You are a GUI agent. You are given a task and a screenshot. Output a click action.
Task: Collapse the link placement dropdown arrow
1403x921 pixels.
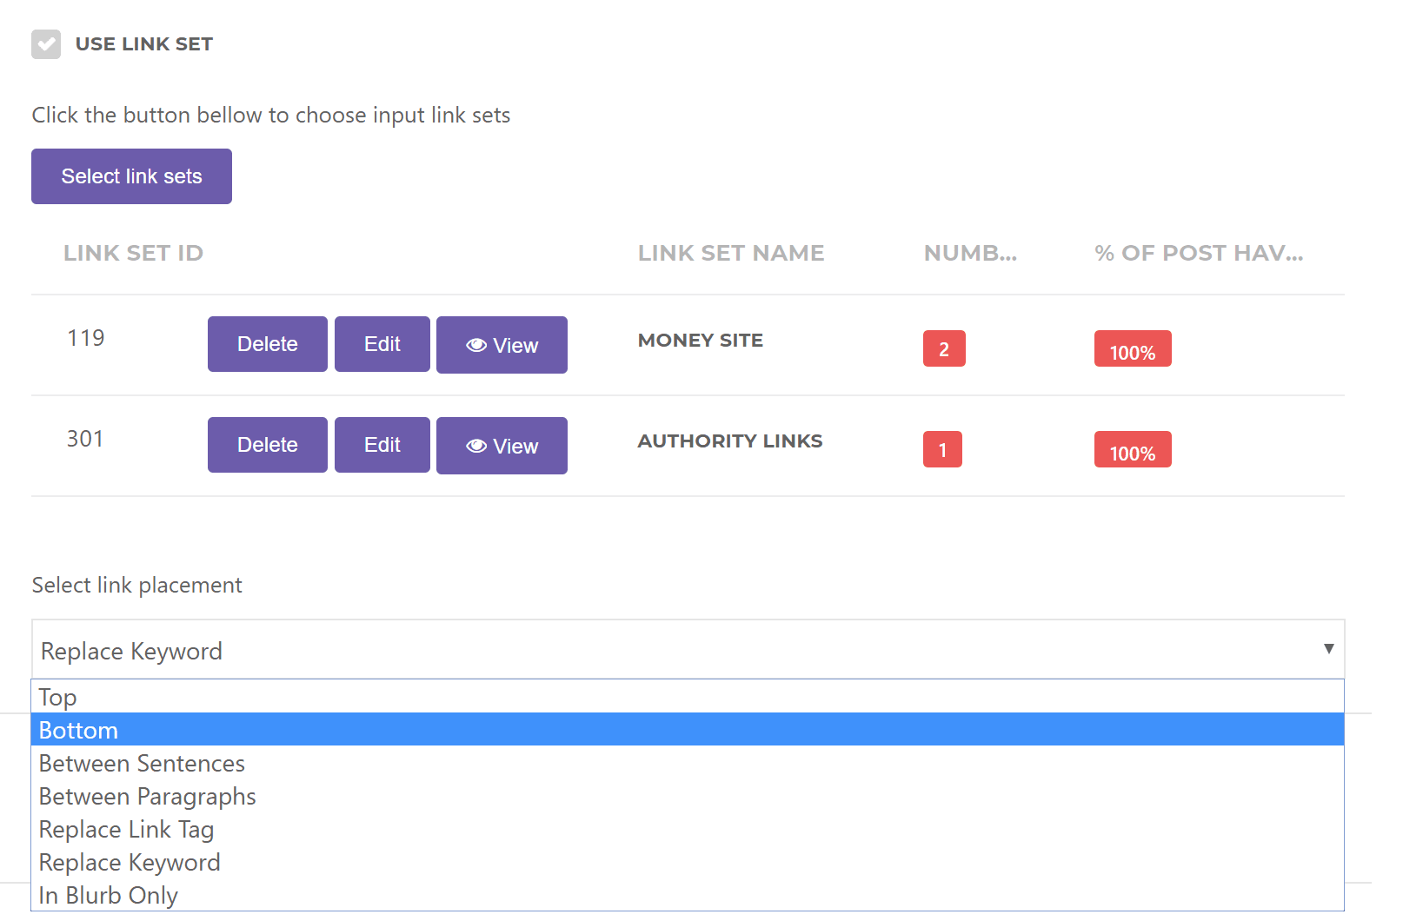1327,649
